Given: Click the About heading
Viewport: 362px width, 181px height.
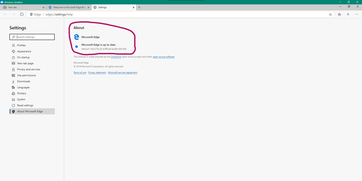Looking at the screenshot, I should pos(79,28).
